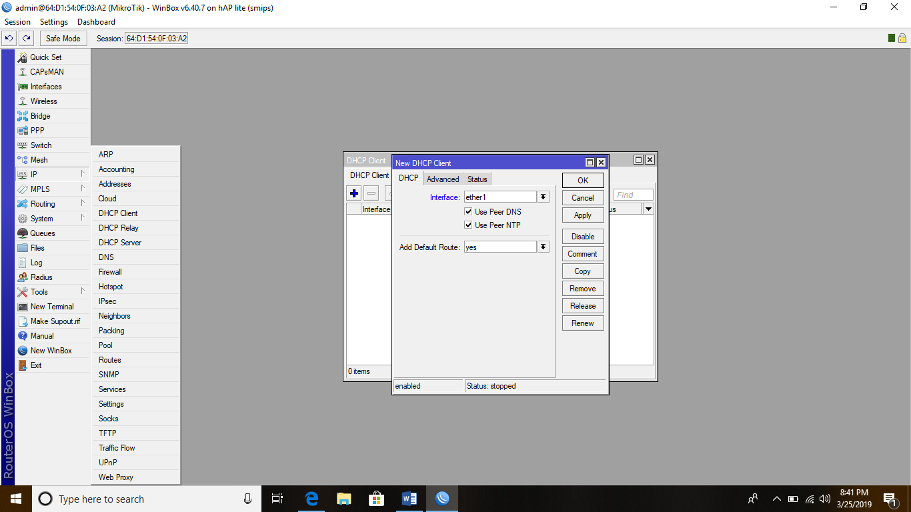Expand the MPLS submenu arrow
Screen dimensions: 911x512
83,189
